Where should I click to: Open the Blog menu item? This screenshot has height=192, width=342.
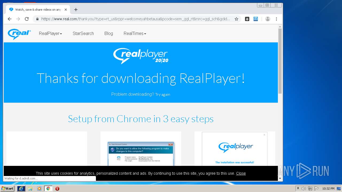tap(109, 33)
